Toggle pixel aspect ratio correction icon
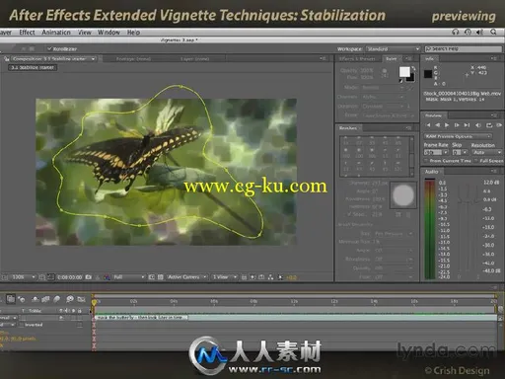Screen dimensions: 505x379 pyautogui.click(x=244, y=277)
